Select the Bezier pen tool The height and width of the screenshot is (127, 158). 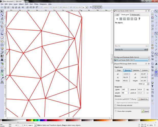point(2,52)
